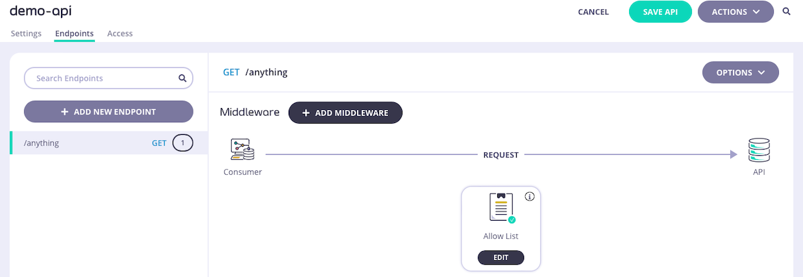Open the Allow List info icon
Image resolution: width=803 pixels, height=277 pixels.
pos(530,197)
